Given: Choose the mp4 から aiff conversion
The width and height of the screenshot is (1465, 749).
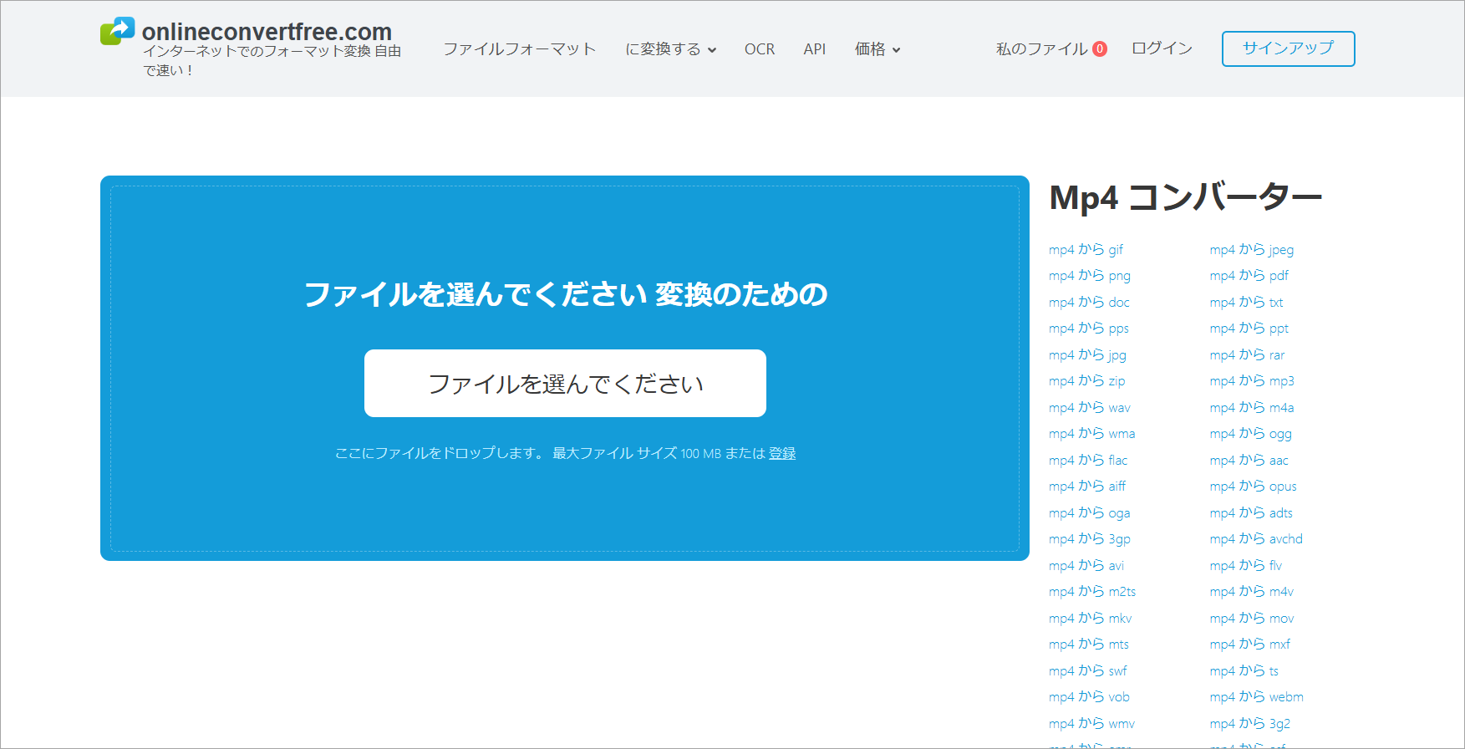Looking at the screenshot, I should pyautogui.click(x=1087, y=486).
